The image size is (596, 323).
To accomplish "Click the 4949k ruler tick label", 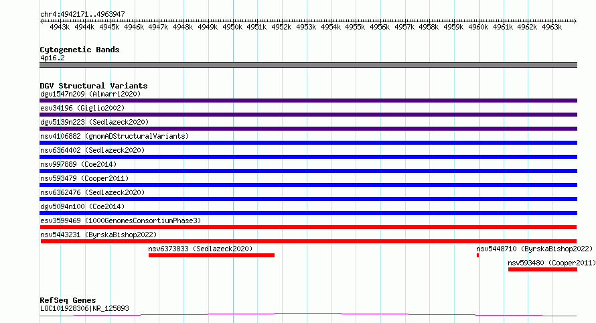I will click(x=208, y=27).
